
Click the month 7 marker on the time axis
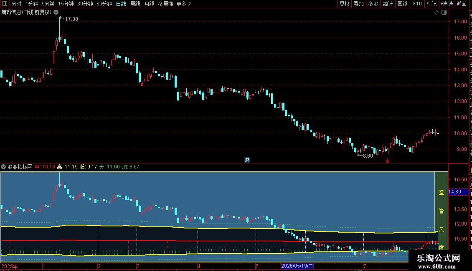click(x=365, y=266)
